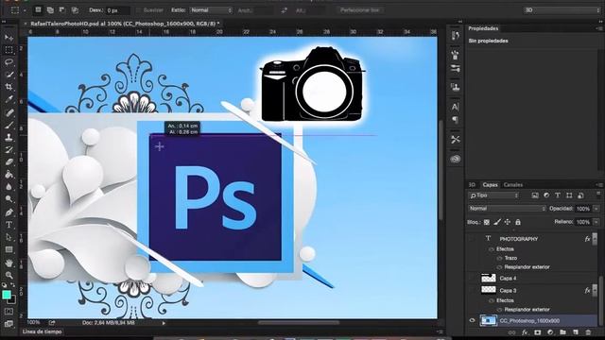Select the Lasso tool
This screenshot has height=340, width=605.
[9, 62]
